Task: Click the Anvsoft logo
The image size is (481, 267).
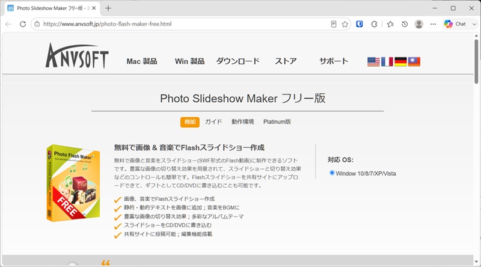Action: (x=77, y=55)
